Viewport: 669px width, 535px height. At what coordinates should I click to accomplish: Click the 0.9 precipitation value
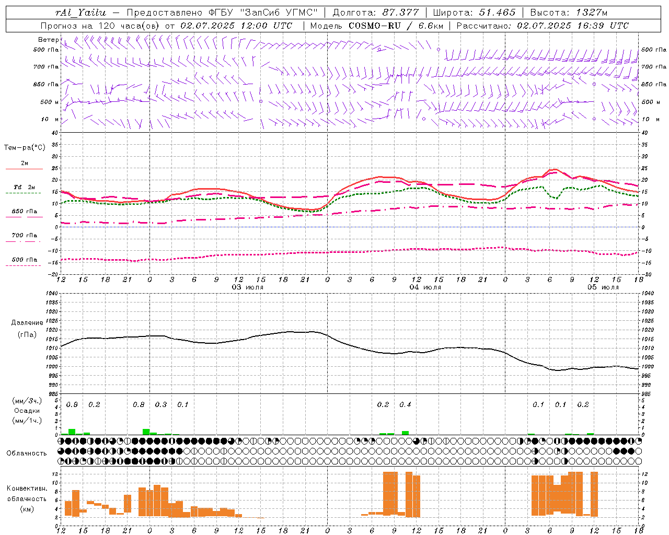72,405
